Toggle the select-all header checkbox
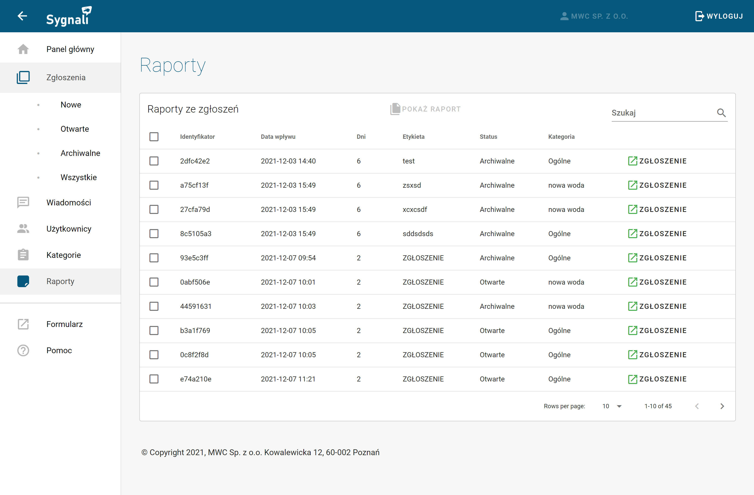Image resolution: width=754 pixels, height=495 pixels. (x=154, y=137)
